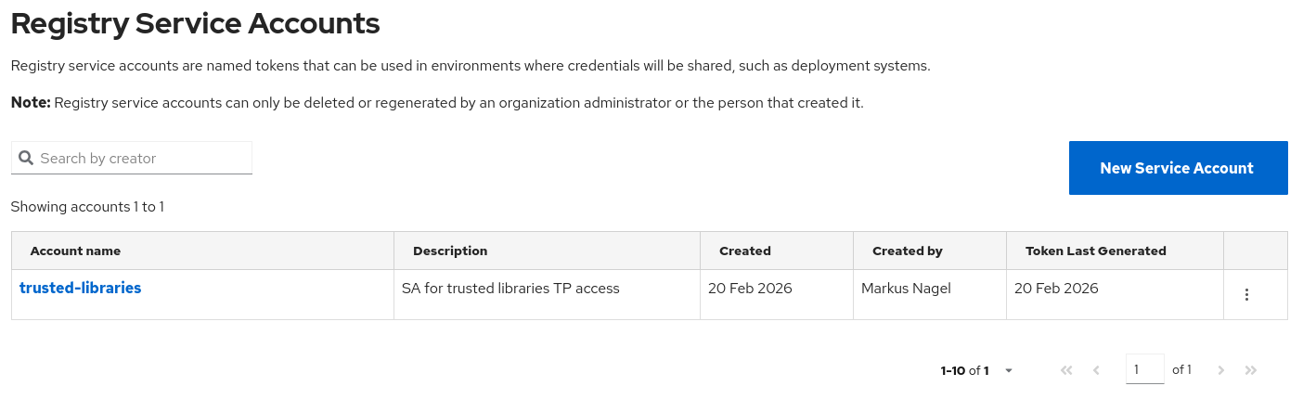Click the current page number box
The height and width of the screenshot is (399, 1303).
(1144, 369)
